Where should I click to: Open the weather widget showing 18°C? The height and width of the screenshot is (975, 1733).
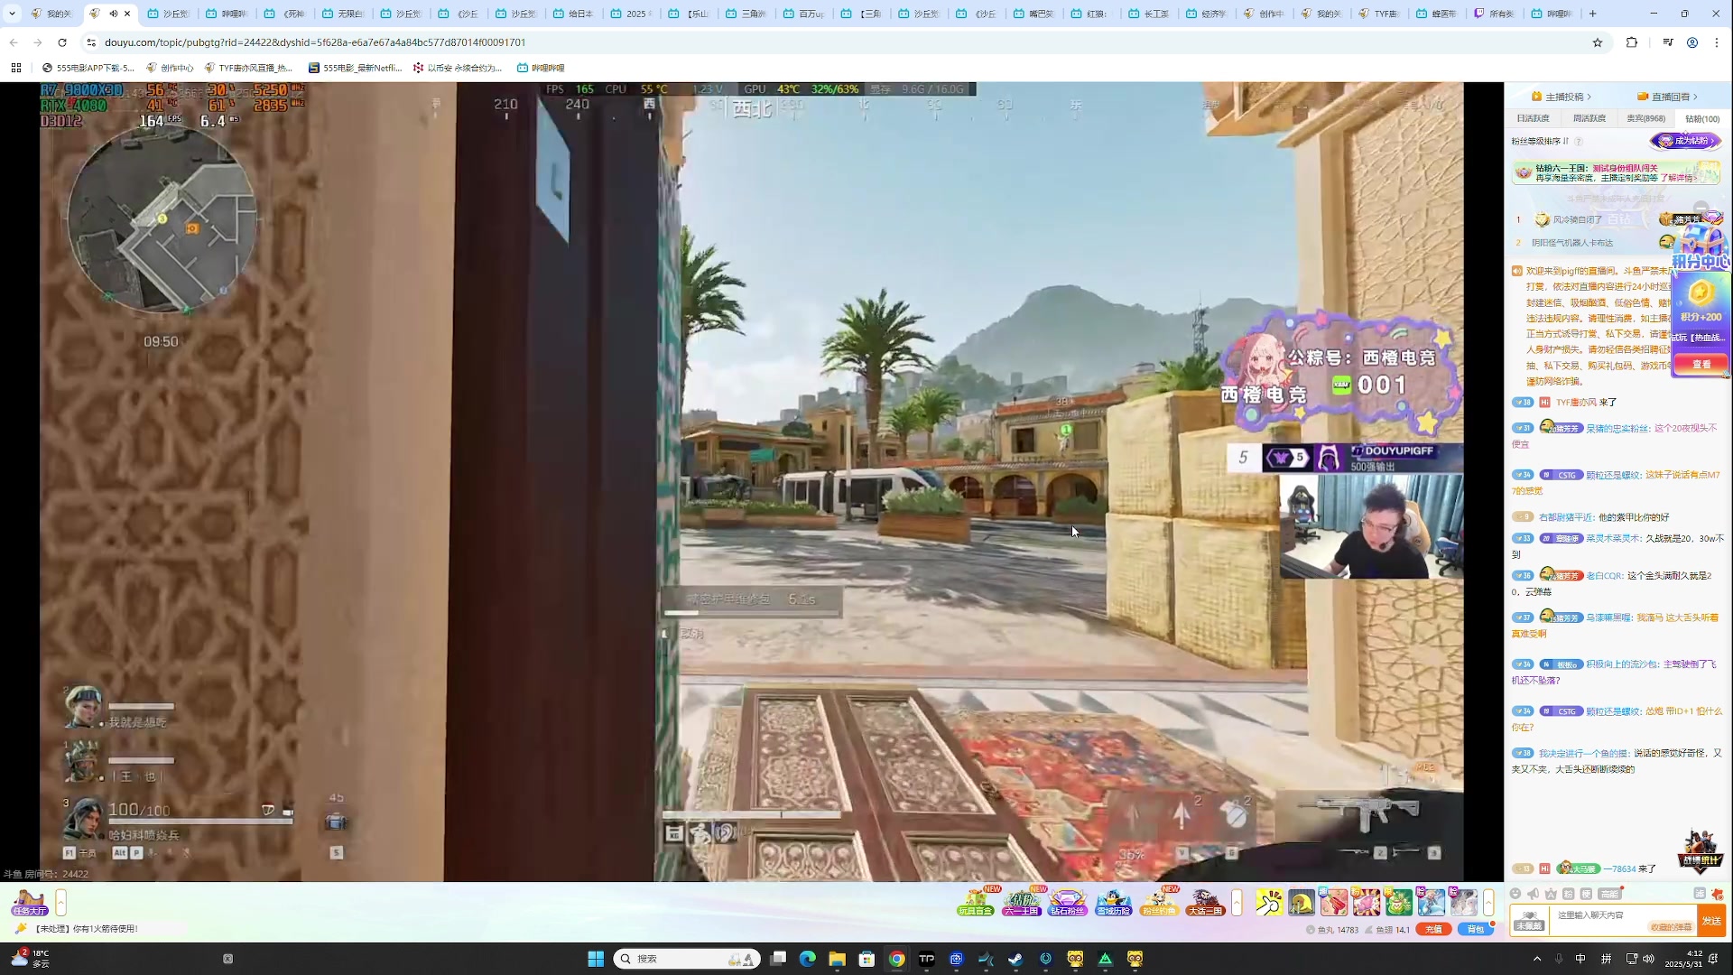click(x=29, y=959)
